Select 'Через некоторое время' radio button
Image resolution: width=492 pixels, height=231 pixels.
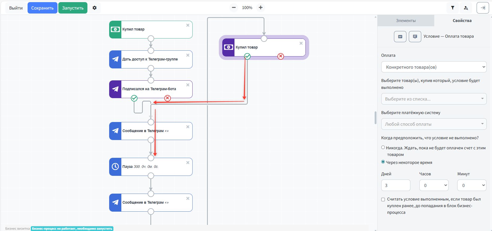point(383,162)
